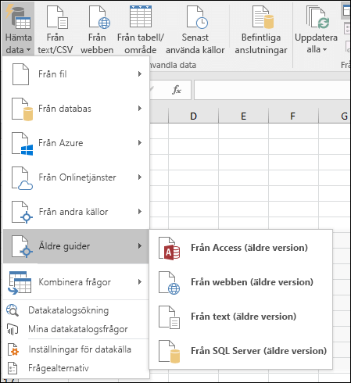This screenshot has height=383, width=351.
Task: Open Senast använda källor
Action: tap(195, 29)
